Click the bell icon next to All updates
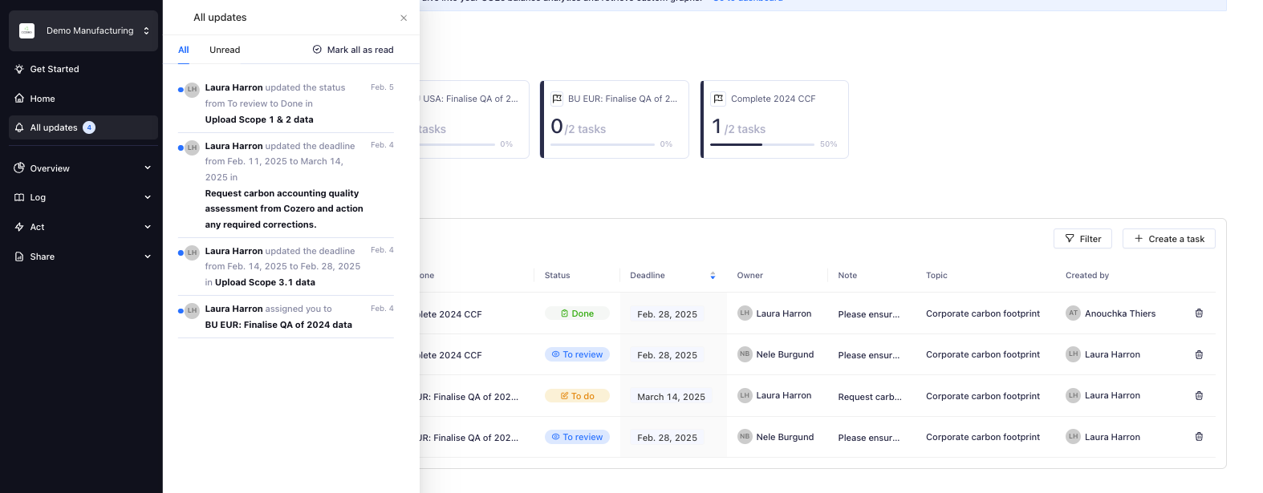1263x493 pixels. click(x=19, y=127)
